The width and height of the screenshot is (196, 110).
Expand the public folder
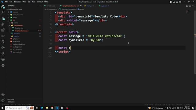[15, 17]
